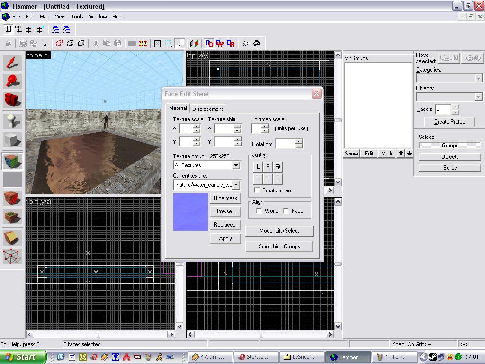Click the larger grid size icon

pyautogui.click(x=40, y=29)
